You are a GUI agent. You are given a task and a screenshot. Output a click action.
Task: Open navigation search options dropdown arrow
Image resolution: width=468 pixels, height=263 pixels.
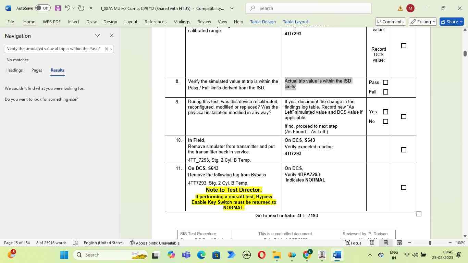tap(111, 49)
